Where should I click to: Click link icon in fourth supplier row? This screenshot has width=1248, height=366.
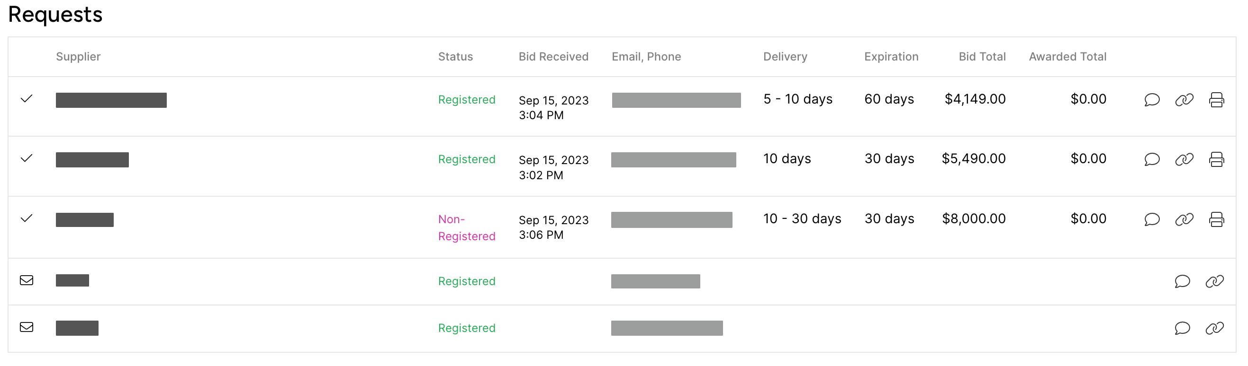[1214, 281]
